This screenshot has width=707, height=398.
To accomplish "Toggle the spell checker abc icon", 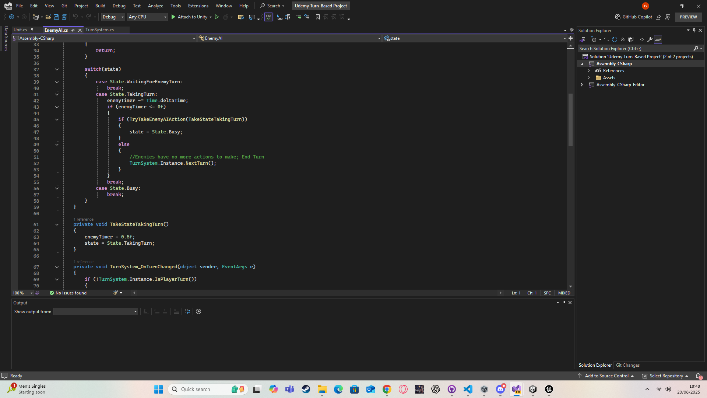I will (268, 17).
